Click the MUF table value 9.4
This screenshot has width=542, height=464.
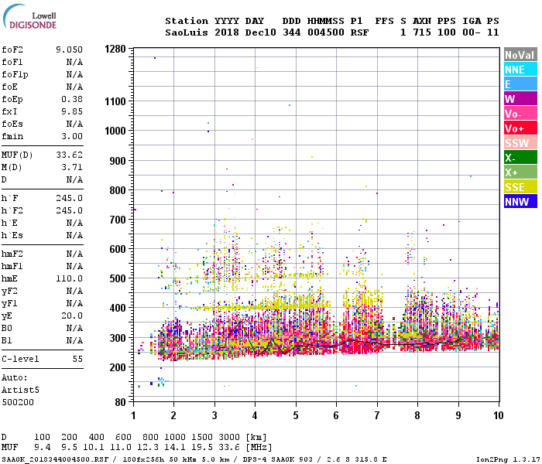point(42,447)
